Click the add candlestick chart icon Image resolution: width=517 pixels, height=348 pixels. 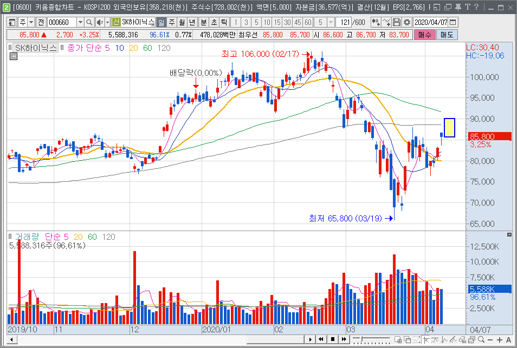(376, 22)
